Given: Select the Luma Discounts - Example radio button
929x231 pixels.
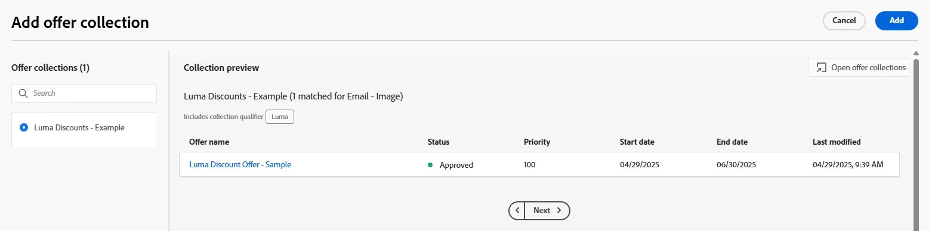Looking at the screenshot, I should pyautogui.click(x=24, y=127).
